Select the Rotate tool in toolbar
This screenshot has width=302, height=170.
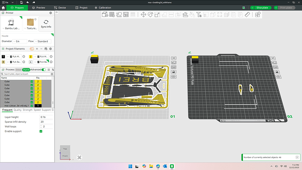(150, 14)
